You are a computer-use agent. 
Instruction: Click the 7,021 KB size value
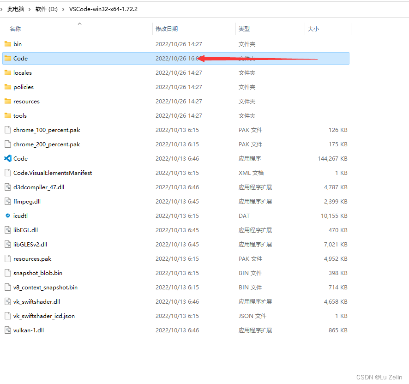tap(336, 245)
